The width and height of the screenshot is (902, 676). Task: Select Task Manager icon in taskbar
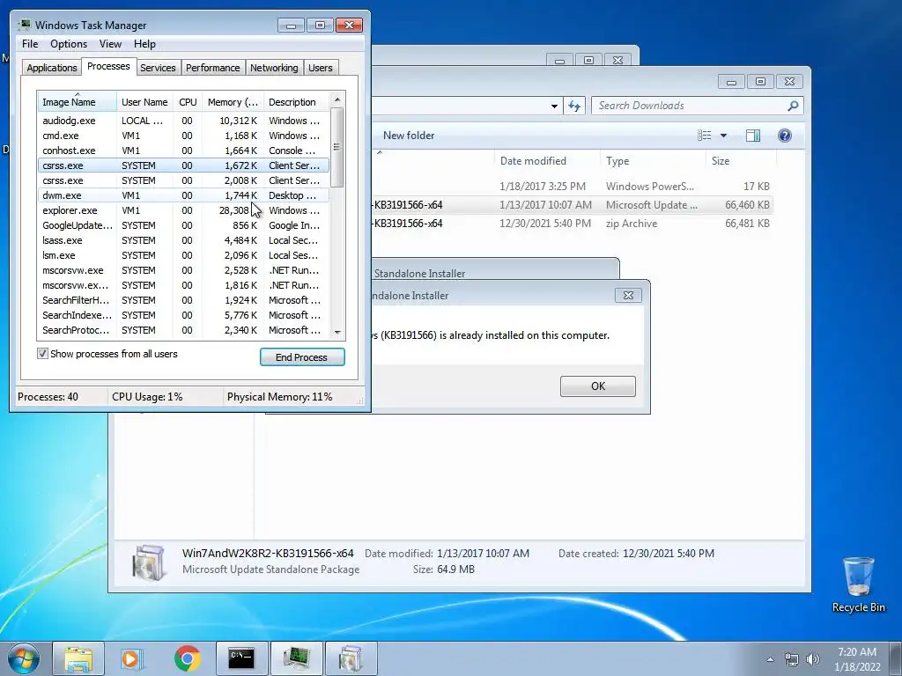point(296,658)
